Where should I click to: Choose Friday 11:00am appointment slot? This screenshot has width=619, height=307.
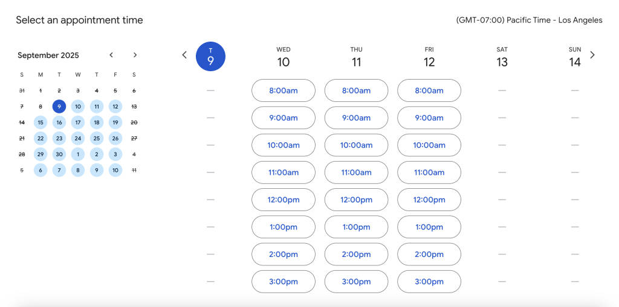[x=429, y=172]
